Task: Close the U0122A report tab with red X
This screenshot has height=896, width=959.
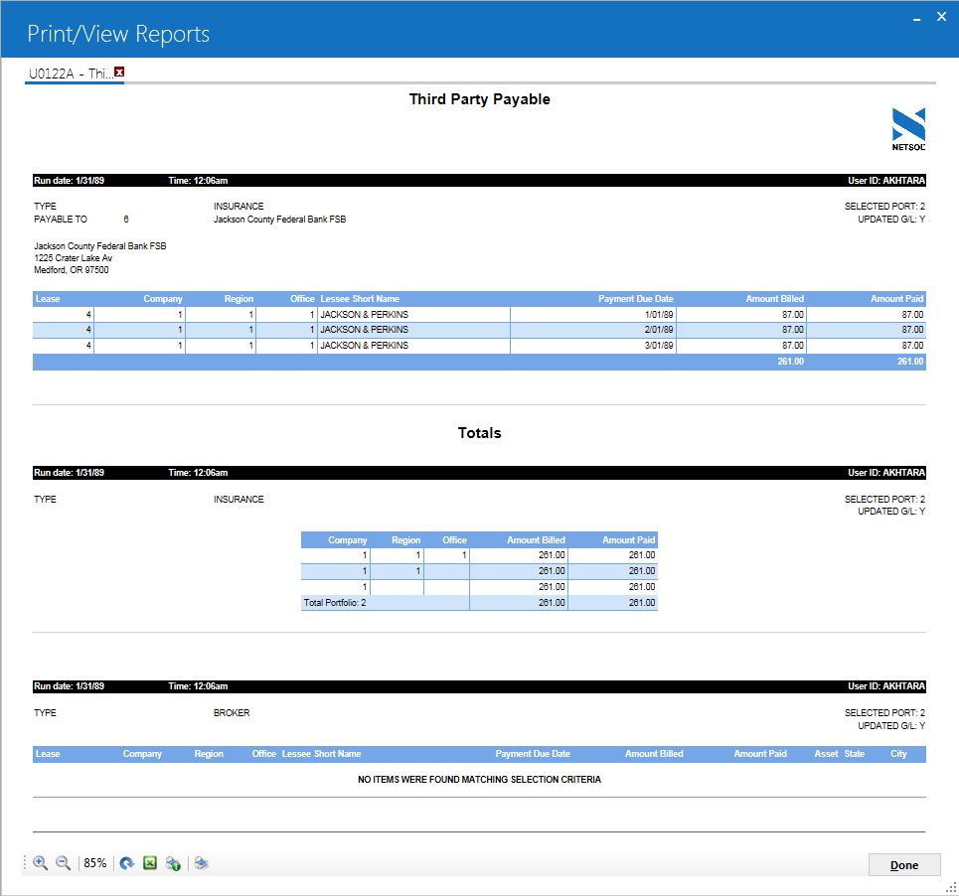Action: 119,73
